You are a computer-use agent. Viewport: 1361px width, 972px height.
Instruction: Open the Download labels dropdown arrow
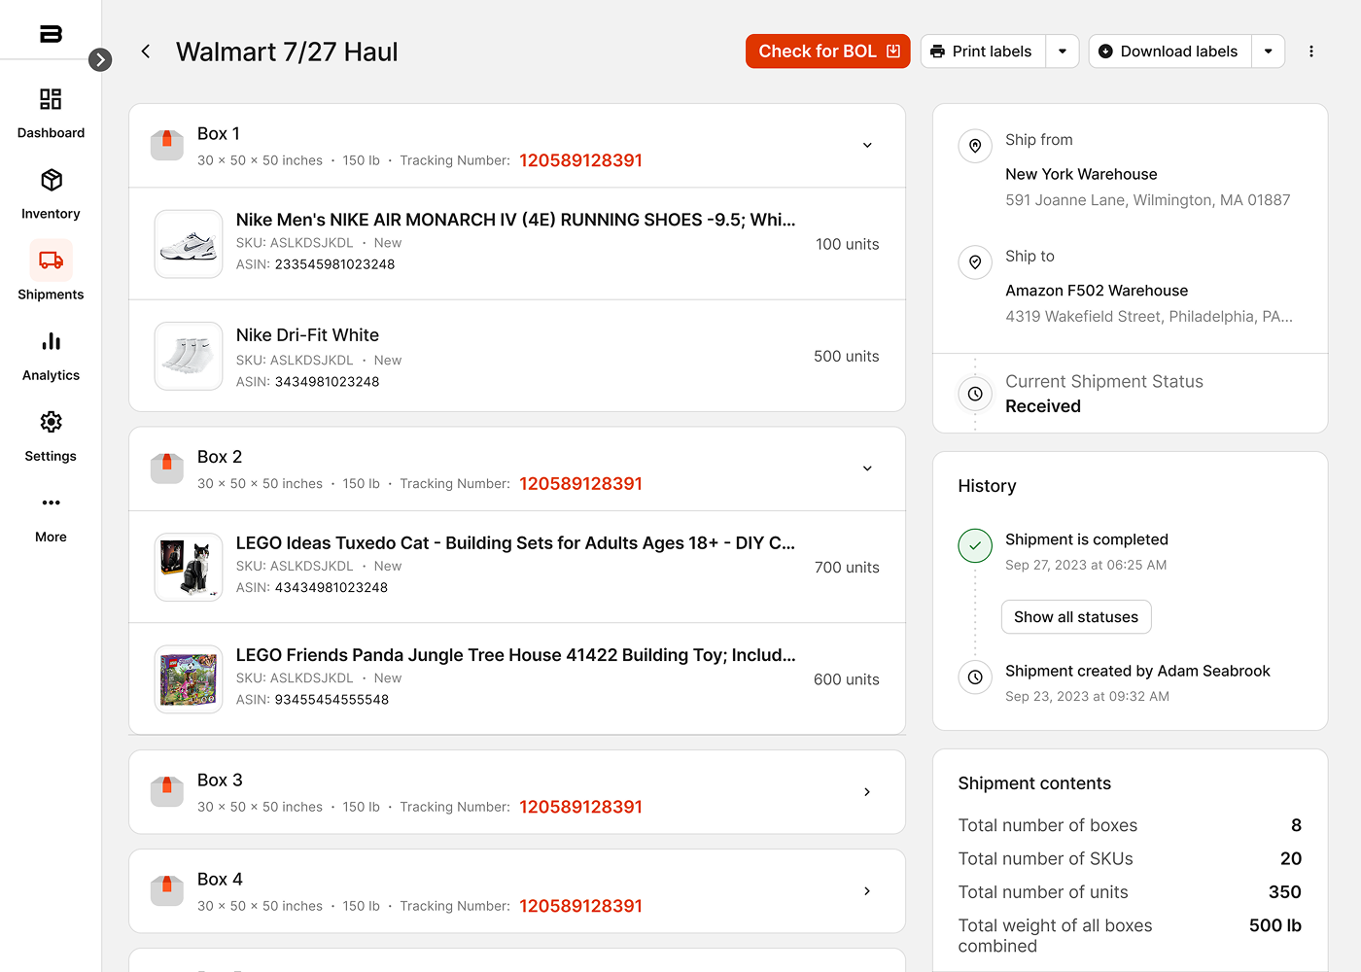click(x=1269, y=52)
